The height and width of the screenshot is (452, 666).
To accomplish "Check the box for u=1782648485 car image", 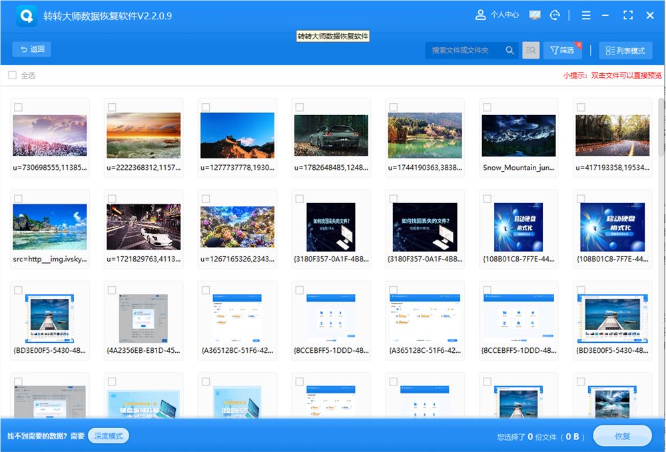I will tap(300, 107).
